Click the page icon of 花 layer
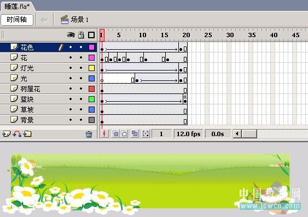The height and width of the screenshot is (217, 308). (14, 57)
